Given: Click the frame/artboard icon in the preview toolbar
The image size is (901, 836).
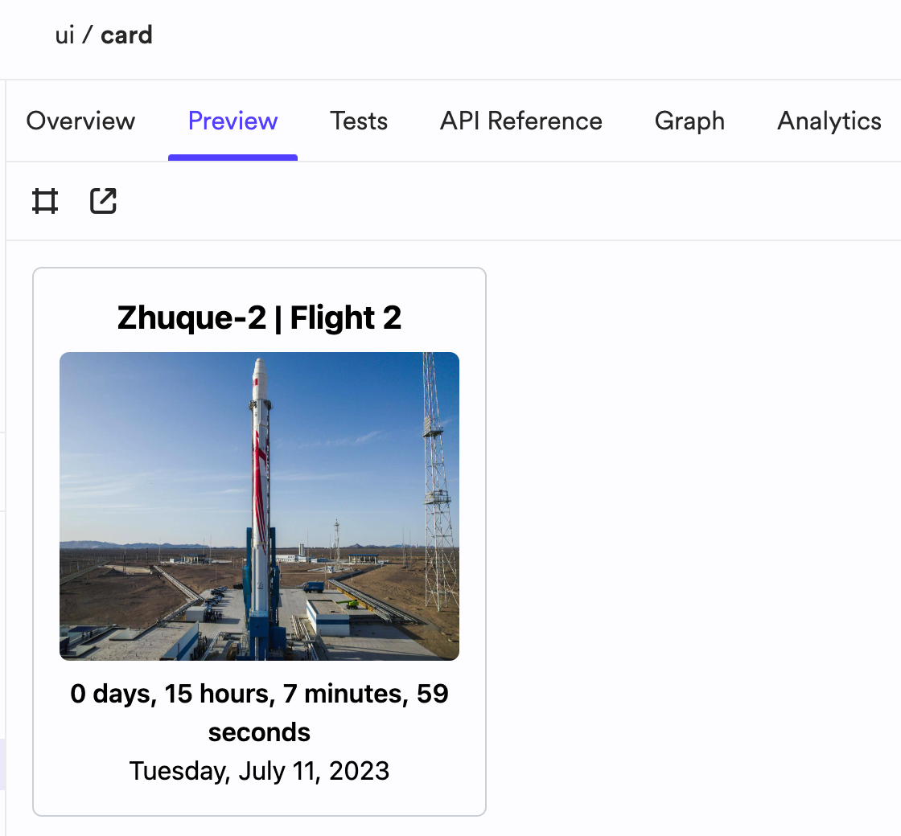Looking at the screenshot, I should (45, 201).
